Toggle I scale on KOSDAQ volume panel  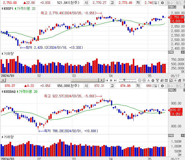pos(172,135)
